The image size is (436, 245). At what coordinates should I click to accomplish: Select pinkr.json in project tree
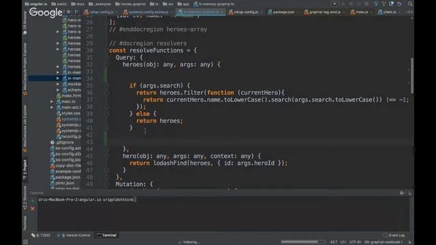click(x=62, y=183)
